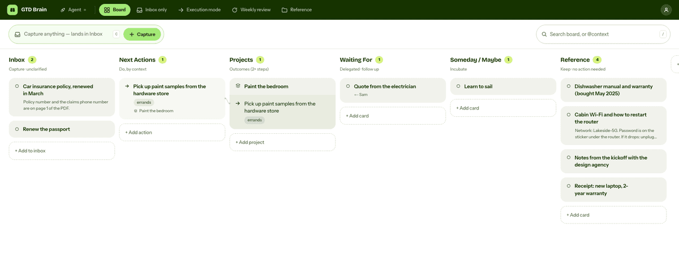679x254 pixels.
Task: Click the Board grid icon
Action: pos(107,10)
